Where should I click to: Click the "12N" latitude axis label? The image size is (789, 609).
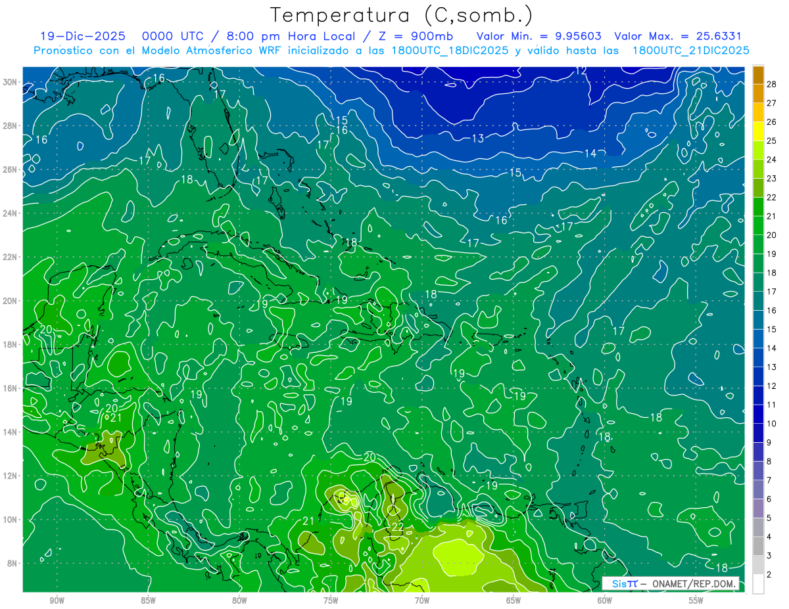coord(11,476)
